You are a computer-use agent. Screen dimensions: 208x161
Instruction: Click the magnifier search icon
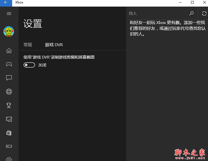(x=191, y=13)
